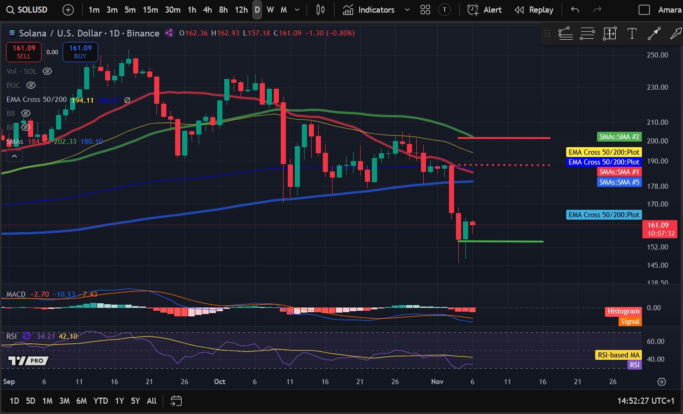This screenshot has height=414, width=683.
Task: Toggle visibility of the first BB indicator
Action: [x=26, y=113]
